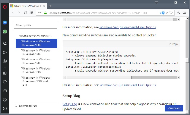
Task: Click the page vertical scrollbar thumb
Action: pos(187,60)
